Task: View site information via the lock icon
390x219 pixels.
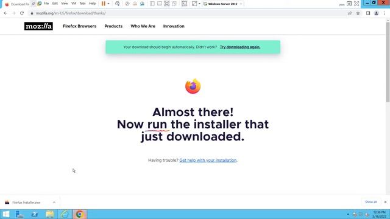Action: [32, 13]
